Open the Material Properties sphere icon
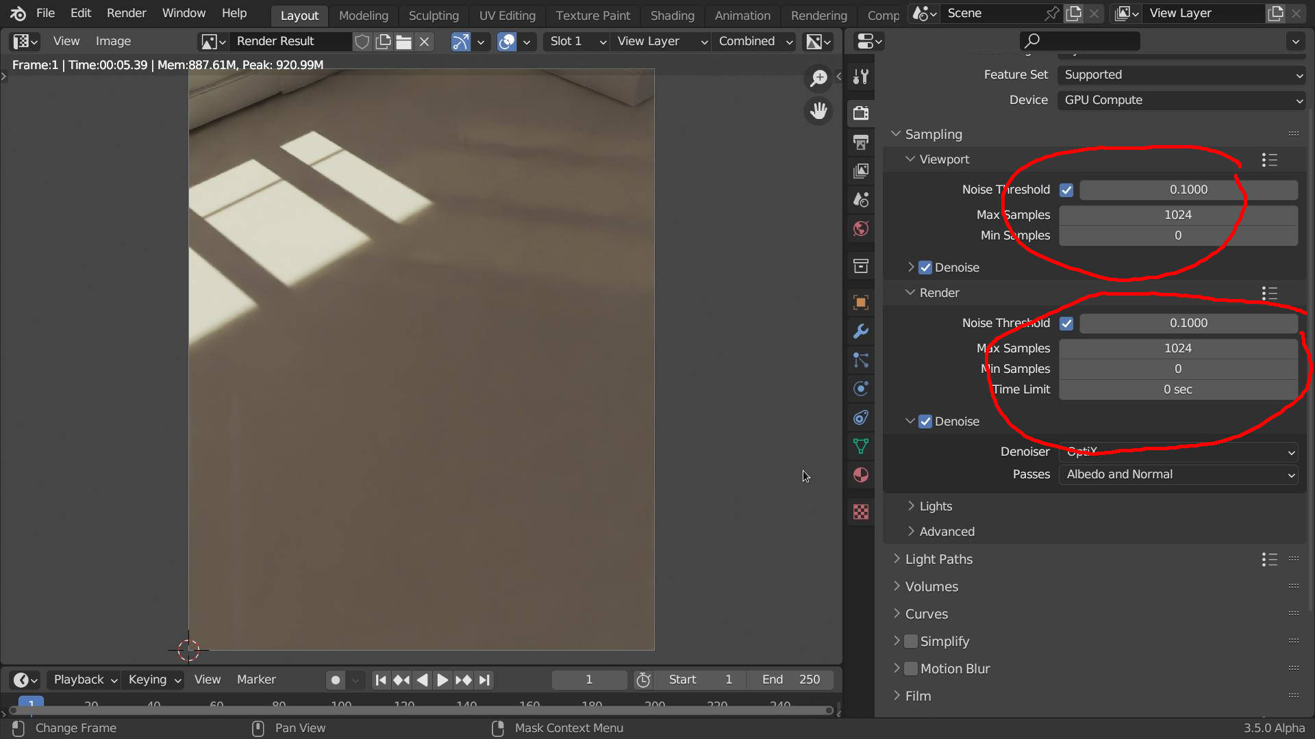Screen dimensions: 1315x739 (x=860, y=475)
